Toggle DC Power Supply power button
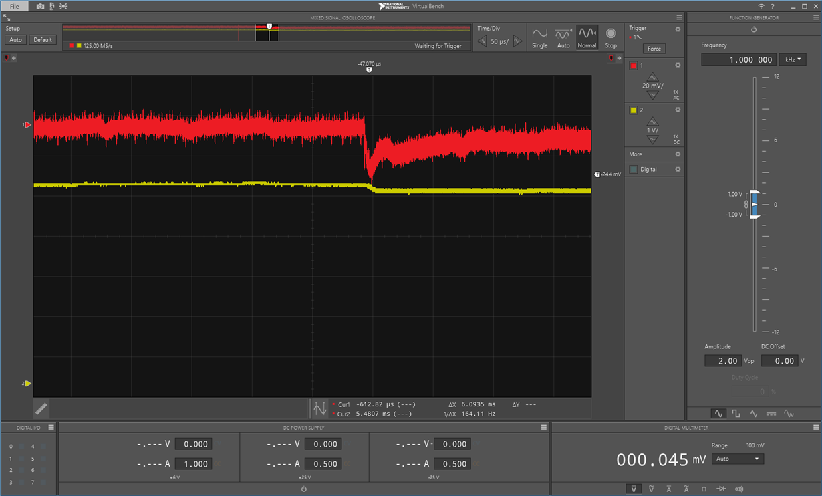The width and height of the screenshot is (822, 496). pyautogui.click(x=304, y=489)
